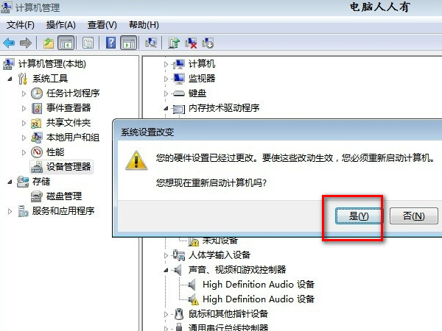
Task: Expand the 服务和应用程序 node
Action: coord(10,211)
